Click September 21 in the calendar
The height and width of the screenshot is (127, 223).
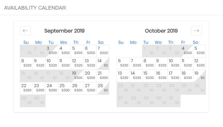coord(102,76)
